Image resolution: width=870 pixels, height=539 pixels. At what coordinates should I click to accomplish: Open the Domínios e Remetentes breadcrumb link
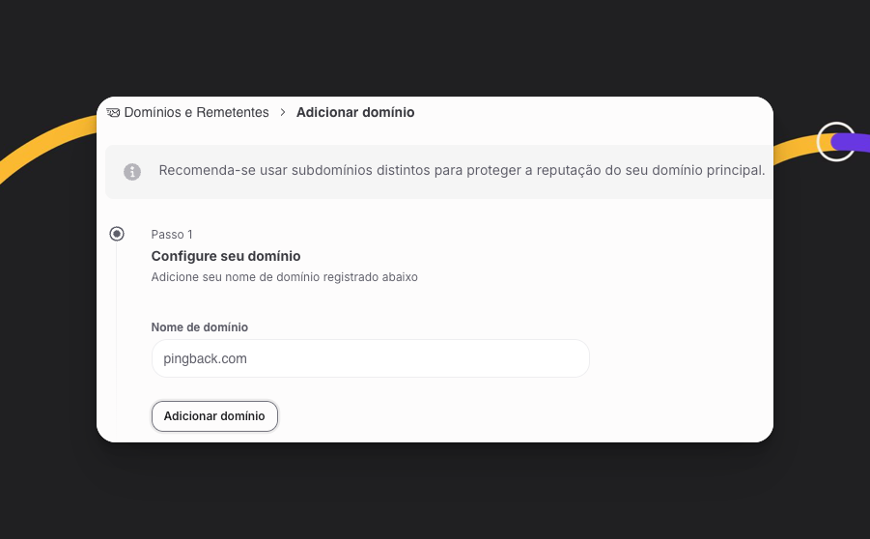(196, 113)
